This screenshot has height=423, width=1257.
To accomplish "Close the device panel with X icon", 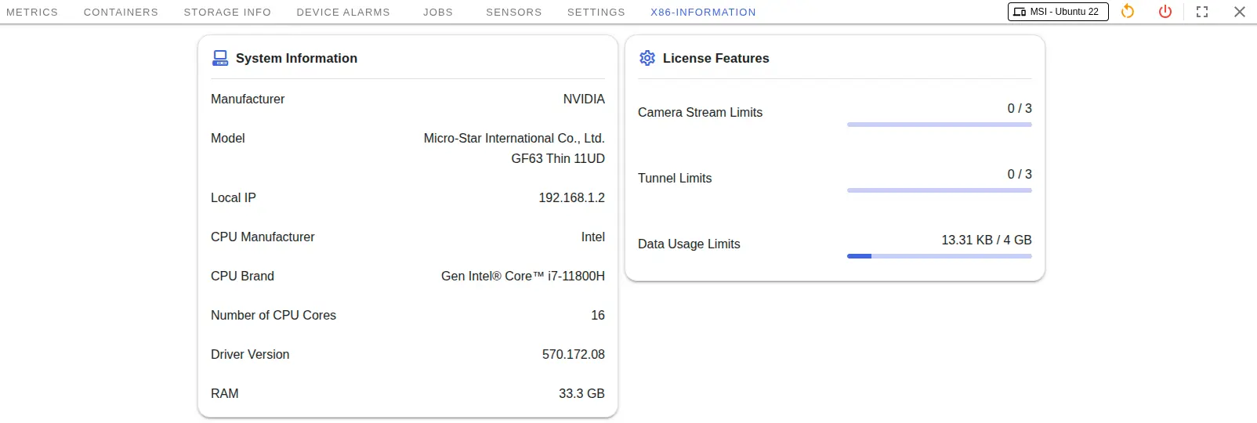I will tap(1240, 12).
